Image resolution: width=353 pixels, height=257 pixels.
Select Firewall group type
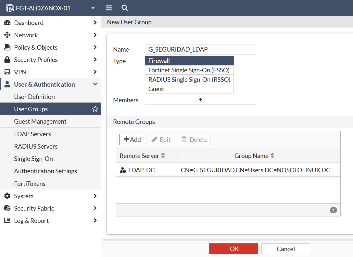(x=189, y=61)
